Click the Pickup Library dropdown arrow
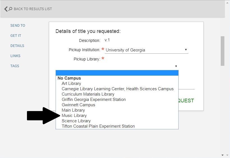This screenshot has width=230, height=158. 176,66
